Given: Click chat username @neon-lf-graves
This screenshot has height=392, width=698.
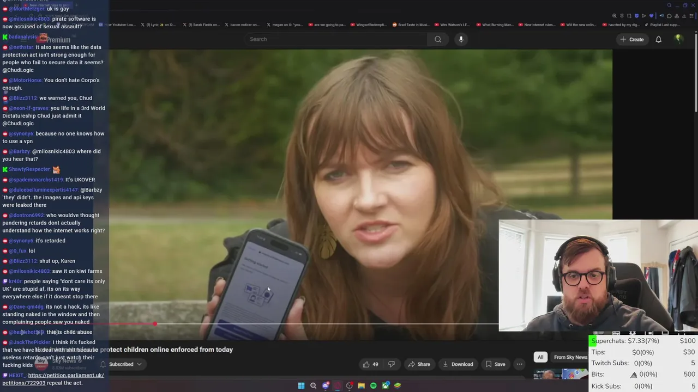Looking at the screenshot, I should point(28,108).
